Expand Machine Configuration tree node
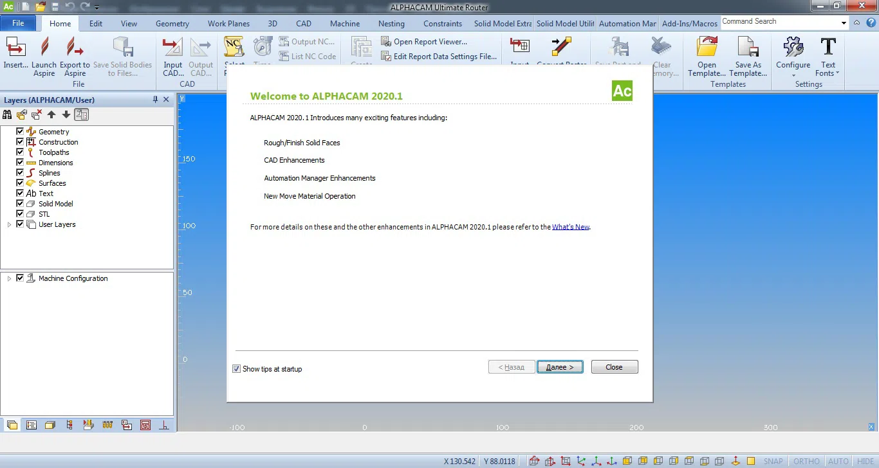Screen dimensions: 879x468 pos(9,278)
